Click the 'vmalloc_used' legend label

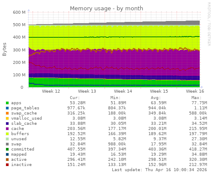[27, 118]
